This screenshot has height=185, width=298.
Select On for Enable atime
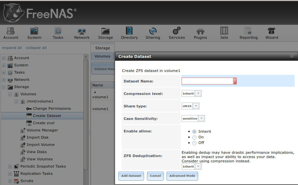[194, 137]
